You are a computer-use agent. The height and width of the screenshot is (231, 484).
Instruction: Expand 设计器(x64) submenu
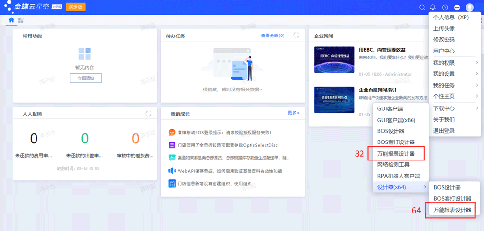click(400, 187)
